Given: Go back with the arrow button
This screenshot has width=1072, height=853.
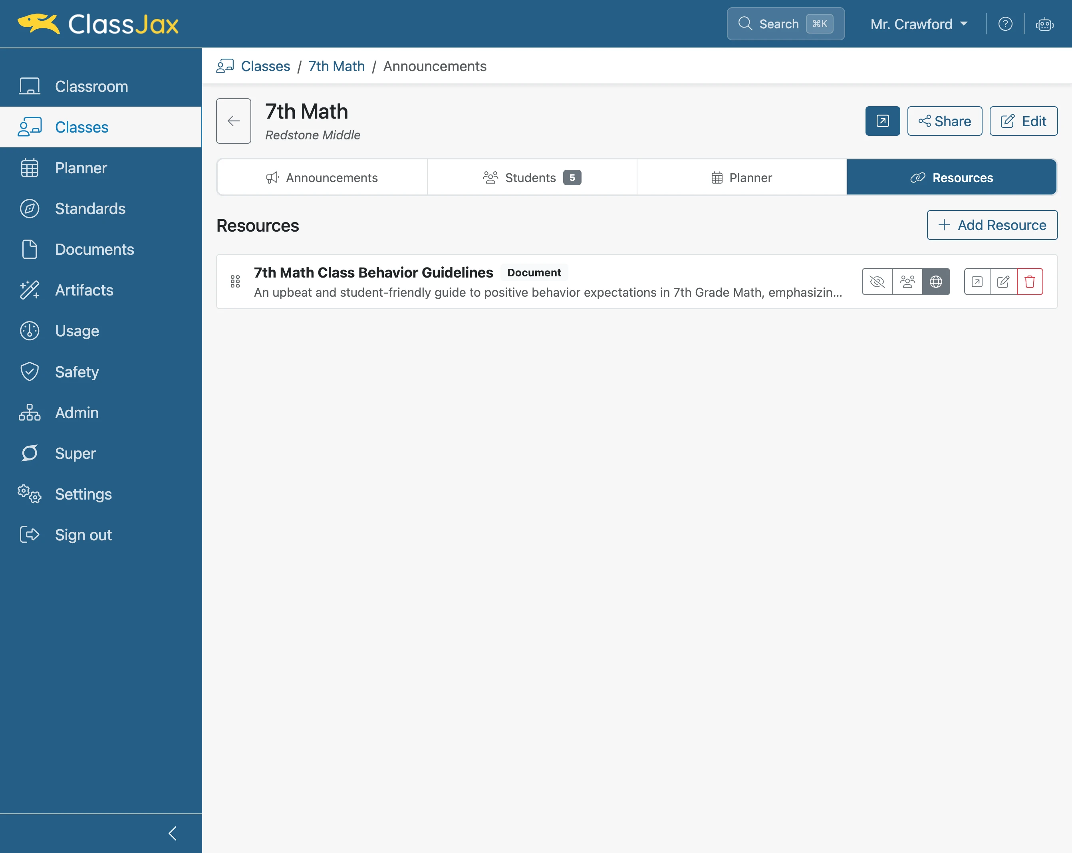Looking at the screenshot, I should pos(233,121).
